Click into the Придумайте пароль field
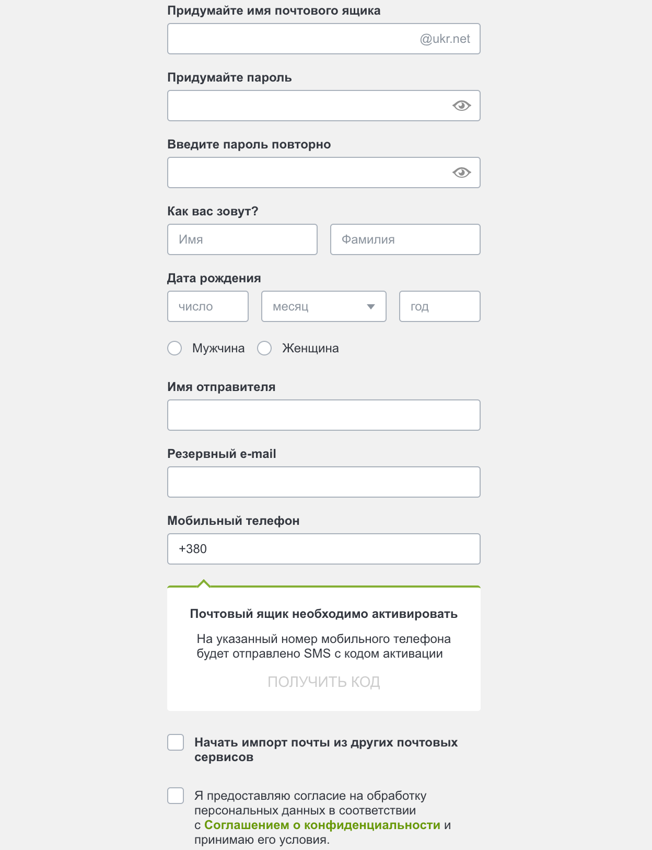This screenshot has height=850, width=652. click(x=308, y=106)
